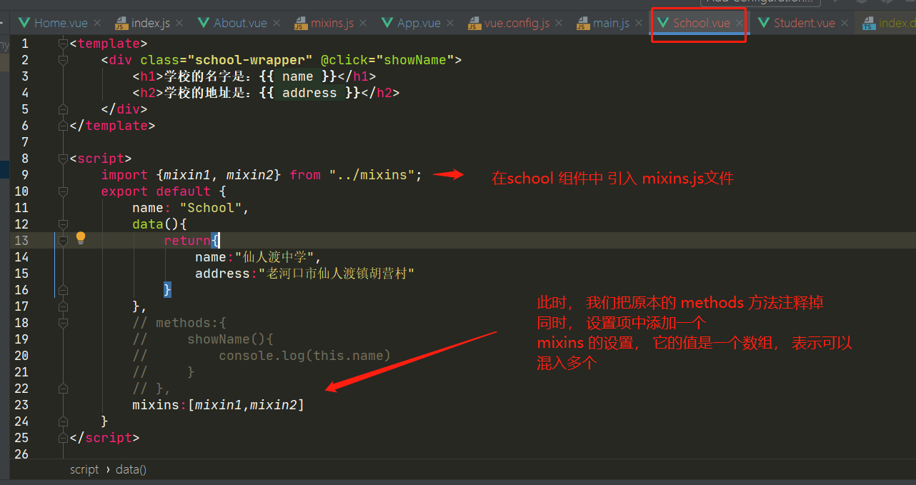
Task: Click 'showName' in the @click attribute
Action: [x=415, y=60]
